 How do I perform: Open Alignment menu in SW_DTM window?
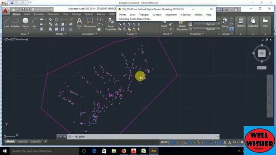[171, 15]
